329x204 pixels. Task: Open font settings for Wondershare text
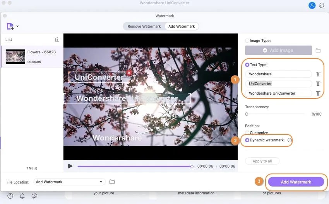pyautogui.click(x=318, y=74)
